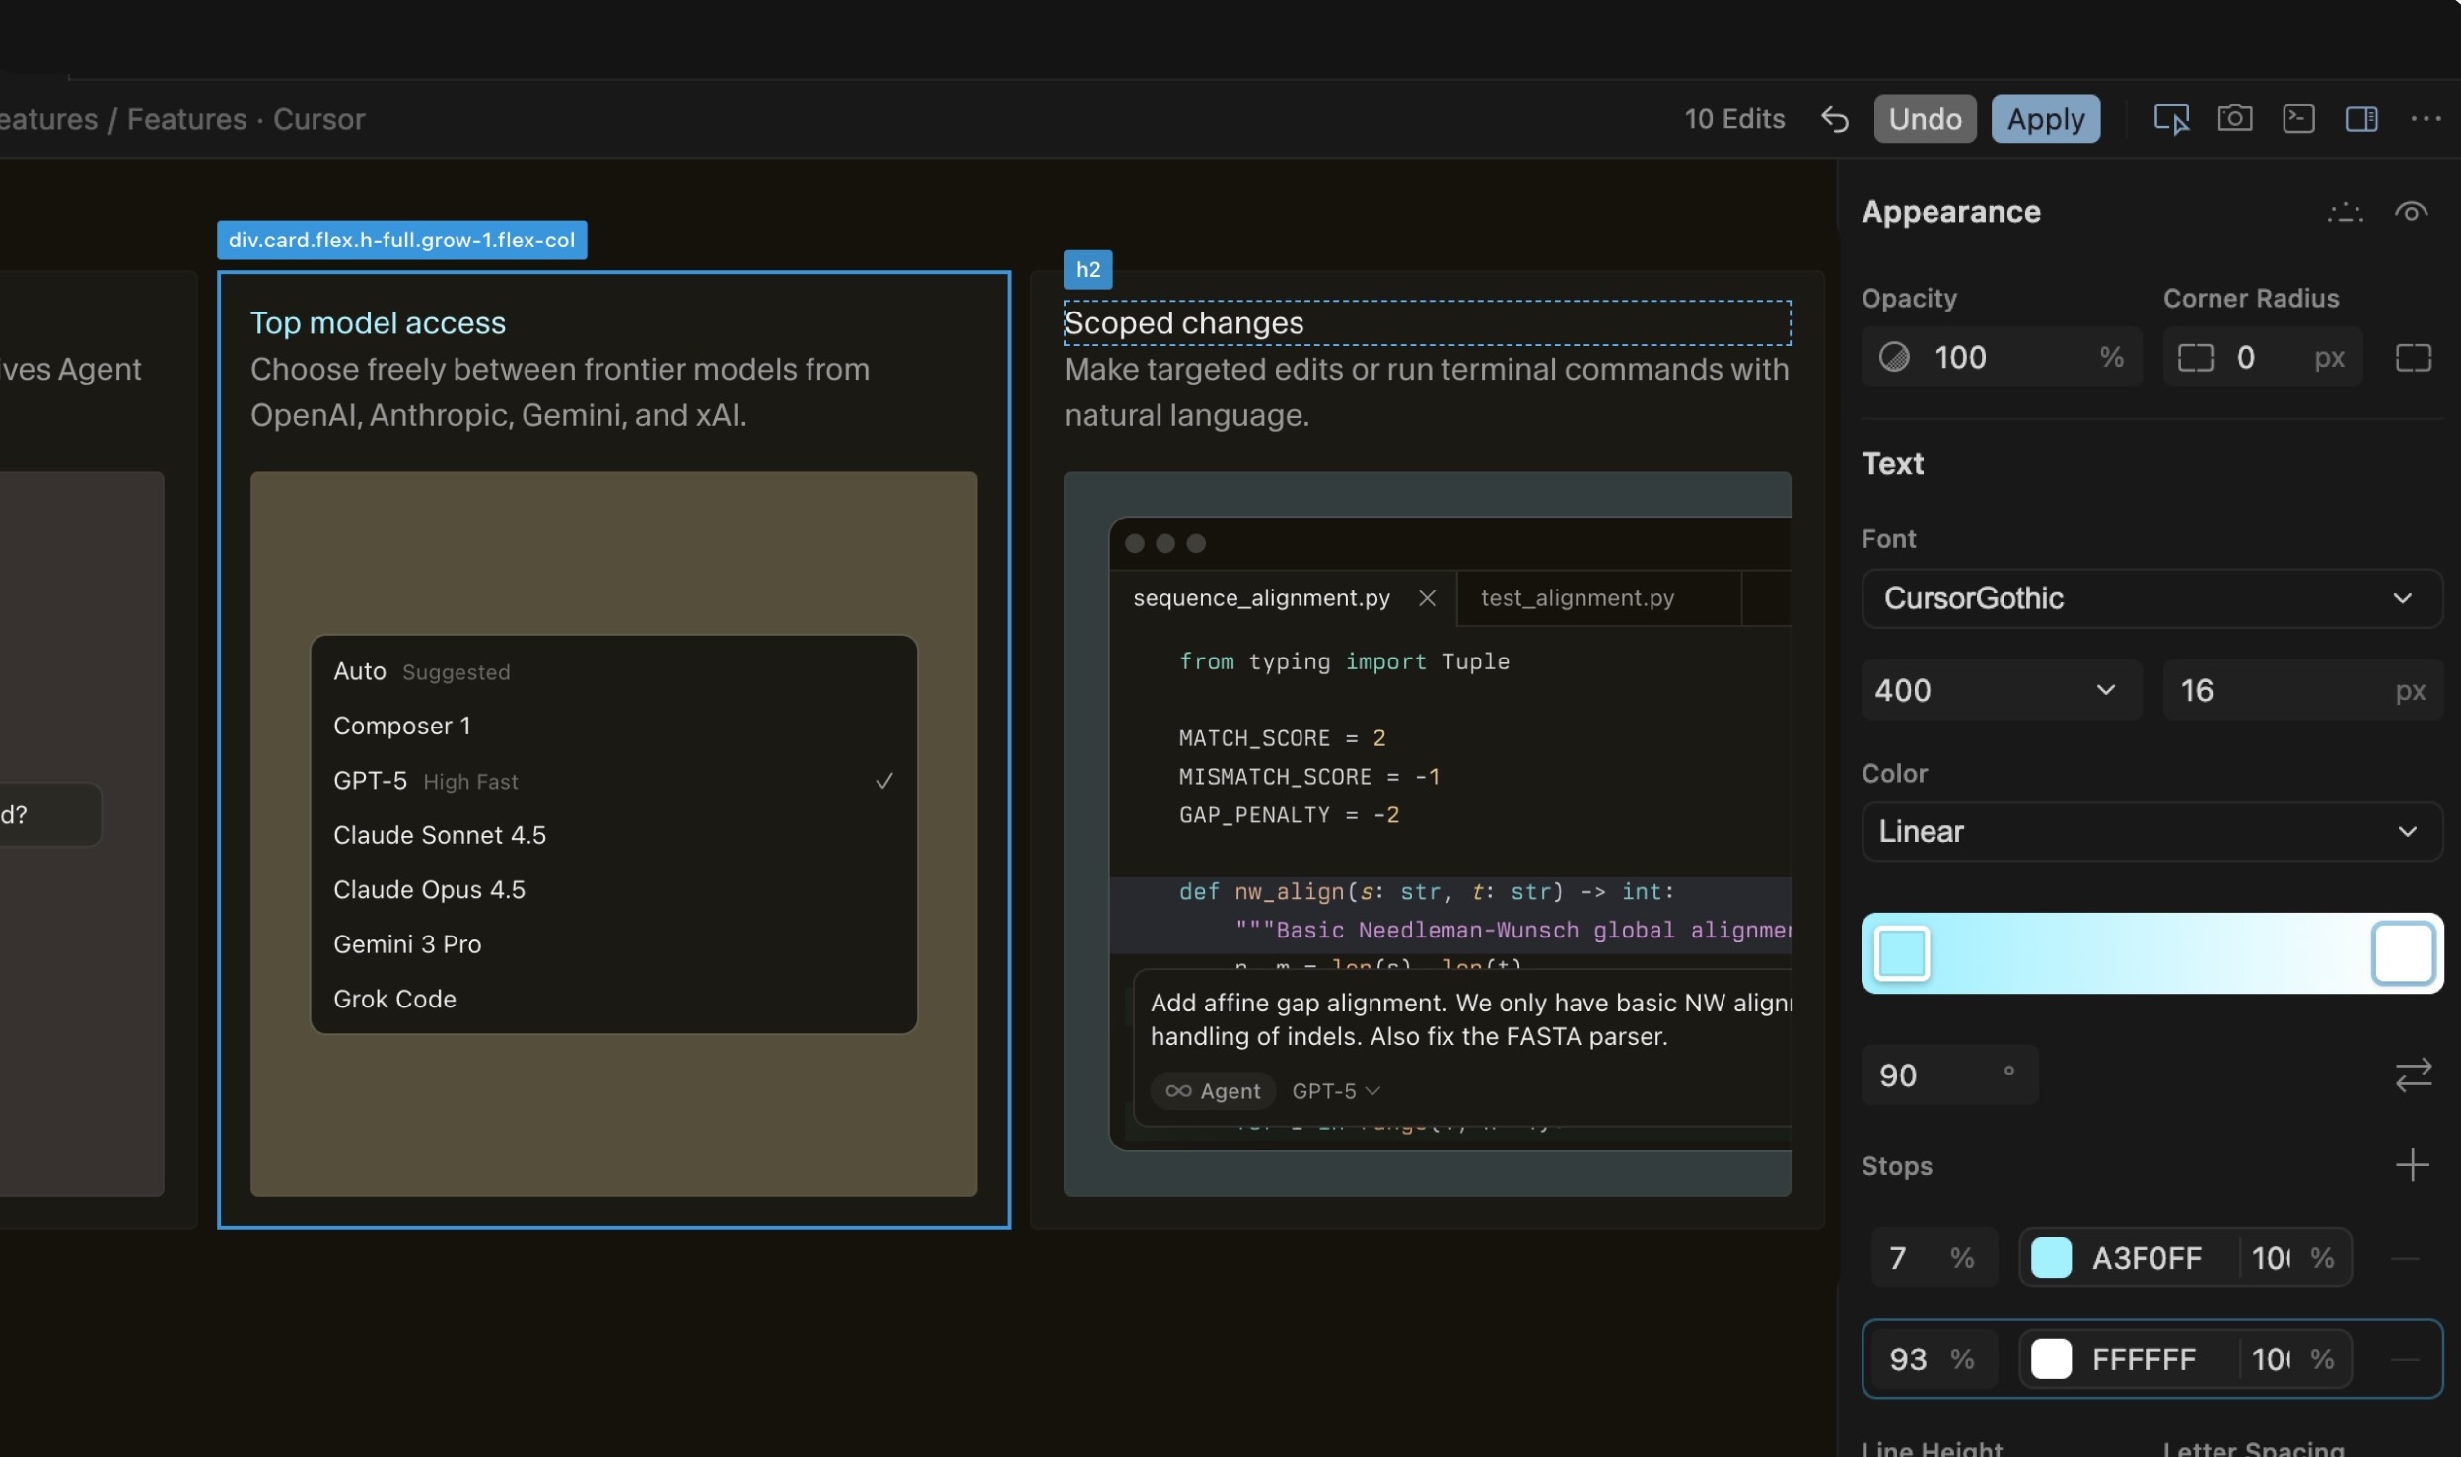
Task: Apply the edits with the Apply button
Action: (x=2045, y=119)
